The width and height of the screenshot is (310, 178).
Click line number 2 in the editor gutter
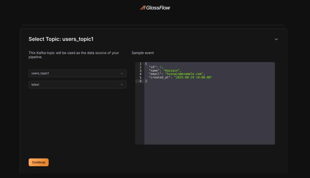(x=140, y=67)
